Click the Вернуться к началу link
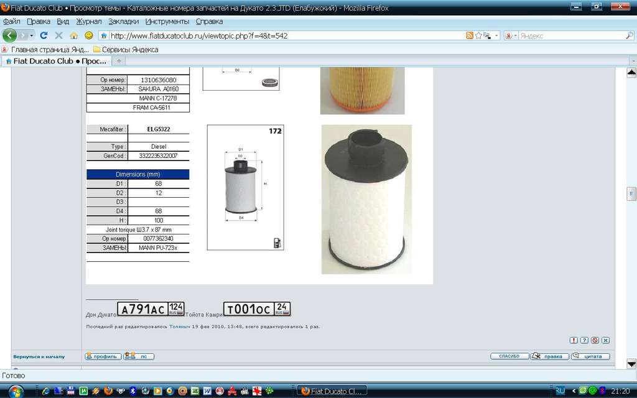 click(39, 356)
